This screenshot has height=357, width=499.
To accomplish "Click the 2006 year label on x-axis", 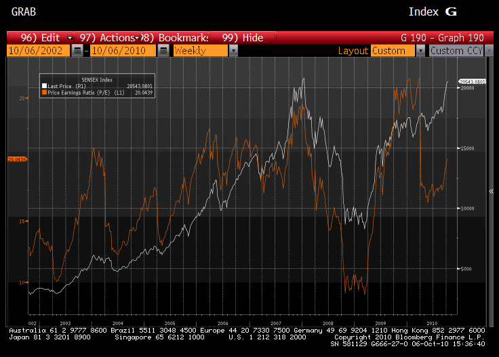I will coord(223,323).
